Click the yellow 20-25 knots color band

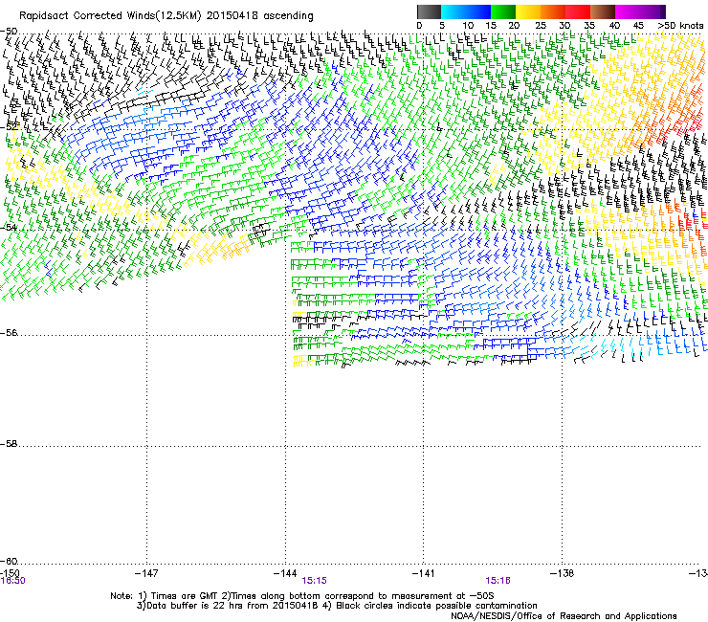click(528, 11)
